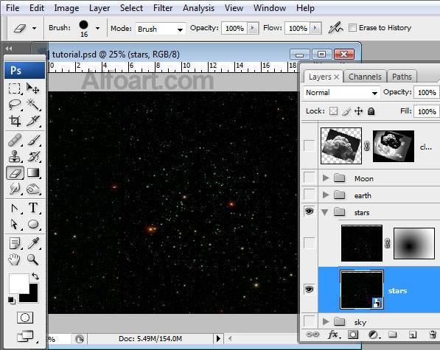The height and width of the screenshot is (350, 440).
Task: Pick the Gradient tool
Action: click(33, 172)
